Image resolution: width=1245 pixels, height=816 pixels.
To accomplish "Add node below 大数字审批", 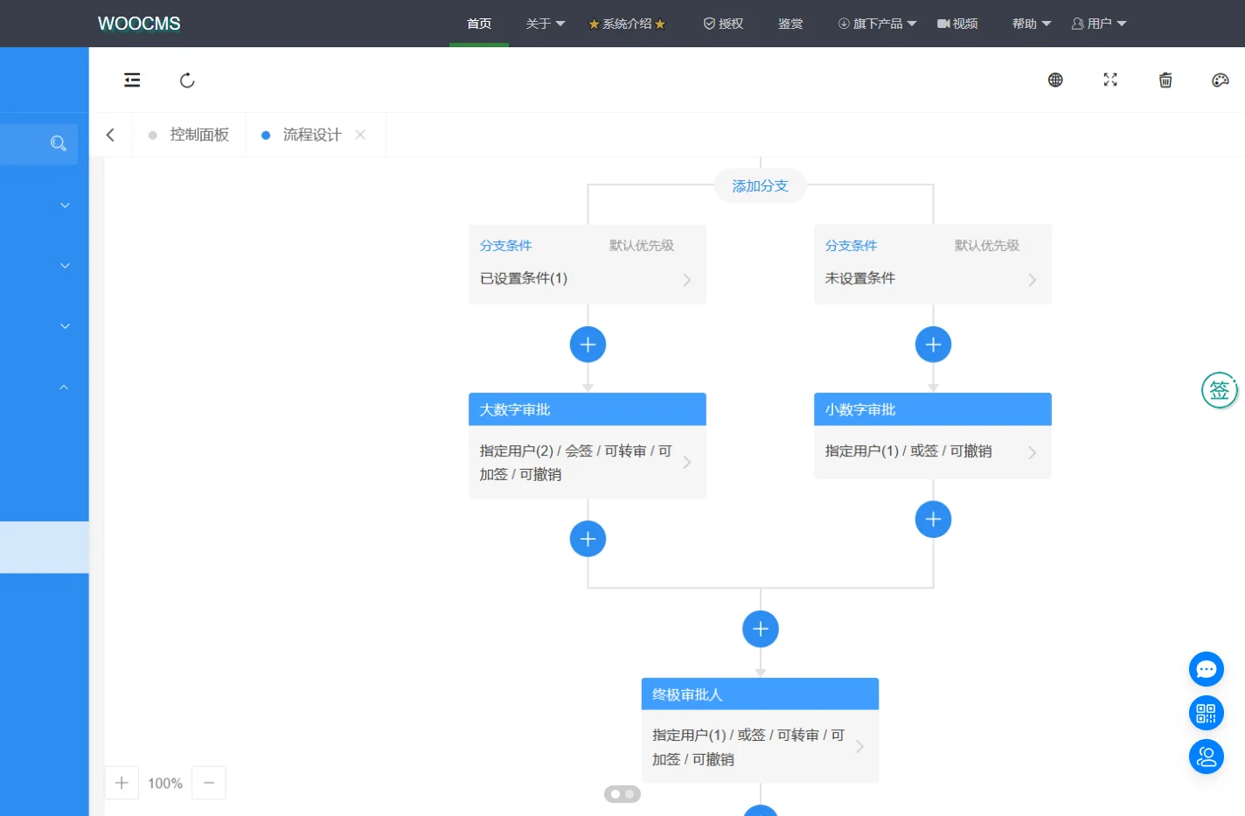I will click(588, 539).
